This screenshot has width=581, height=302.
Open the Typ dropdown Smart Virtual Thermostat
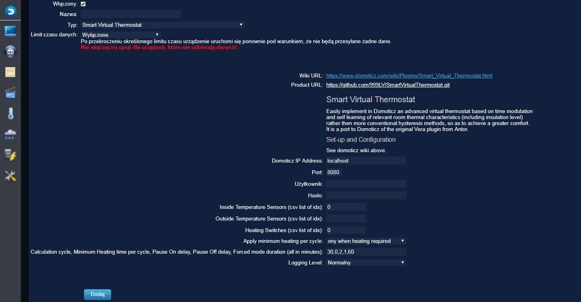tap(163, 25)
